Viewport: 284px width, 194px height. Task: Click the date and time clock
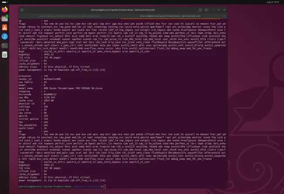point(271,2)
